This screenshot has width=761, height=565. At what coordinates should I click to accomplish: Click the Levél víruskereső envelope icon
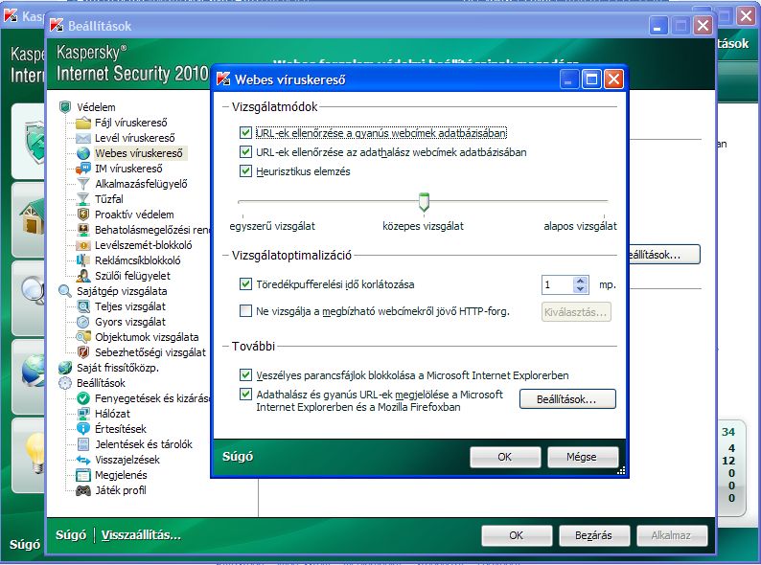tap(83, 138)
